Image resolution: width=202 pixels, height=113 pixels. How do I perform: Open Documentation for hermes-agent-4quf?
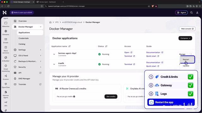(155, 52)
